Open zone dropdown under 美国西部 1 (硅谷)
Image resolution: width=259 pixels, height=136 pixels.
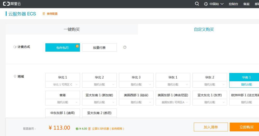click(136, 102)
